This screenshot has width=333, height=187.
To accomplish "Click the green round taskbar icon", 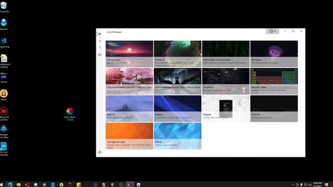I will point(61,185).
